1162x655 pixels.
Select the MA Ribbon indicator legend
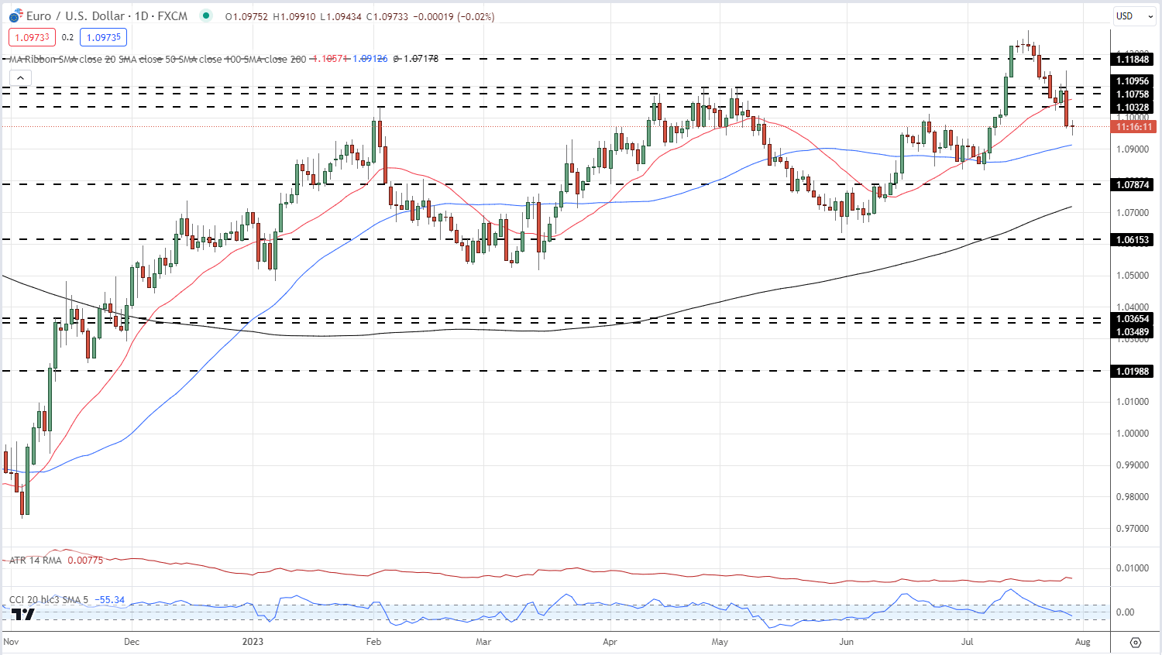tap(157, 59)
